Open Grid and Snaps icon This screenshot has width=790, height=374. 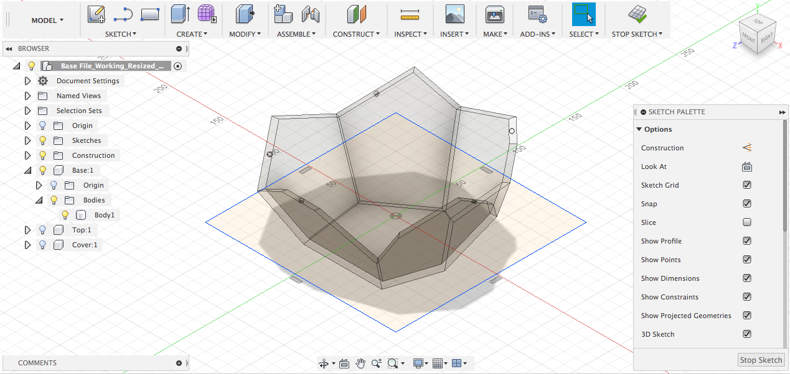pos(438,363)
